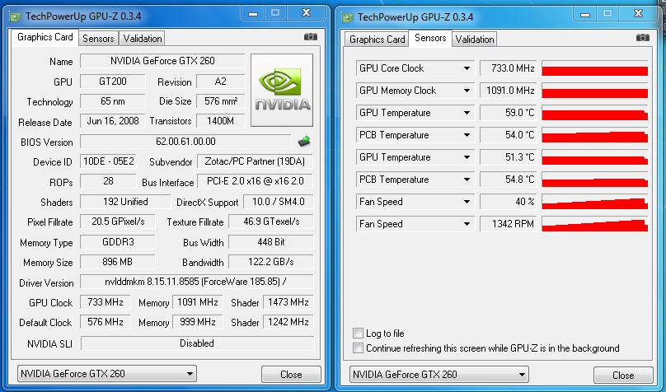Click Close button in Sensors window
666x392 pixels.
pyautogui.click(x=623, y=375)
